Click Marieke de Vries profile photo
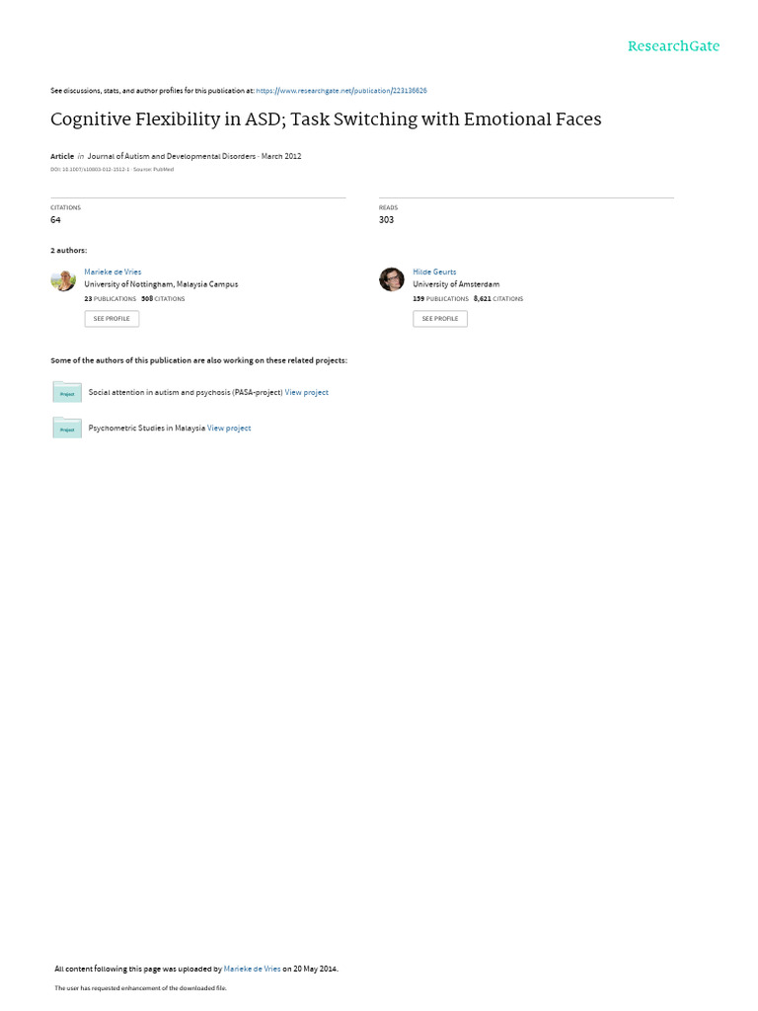The width and height of the screenshot is (758, 1011). [63, 279]
